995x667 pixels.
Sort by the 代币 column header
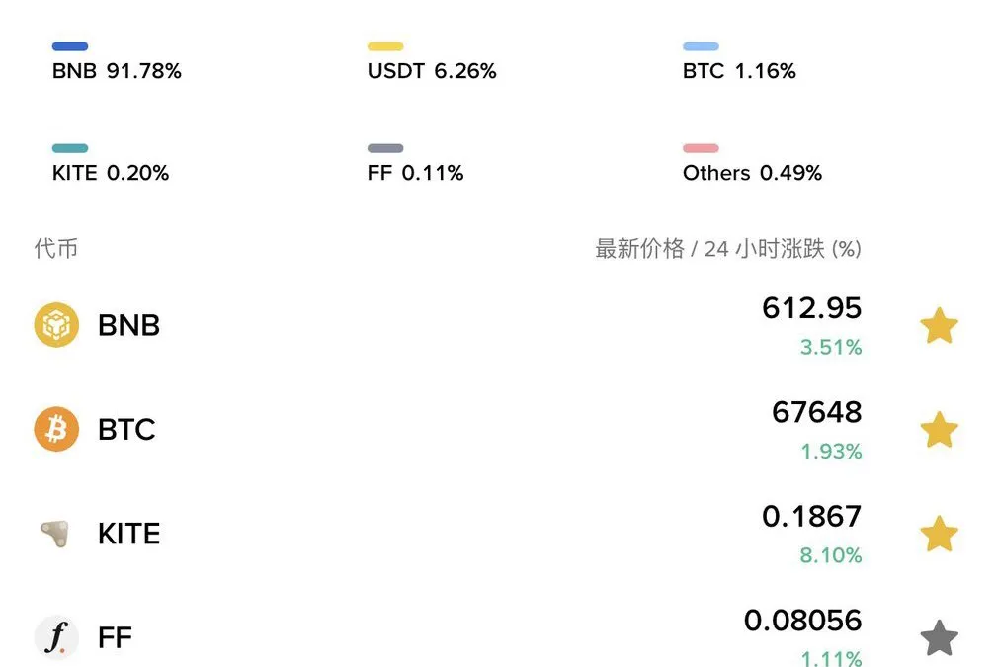56,249
